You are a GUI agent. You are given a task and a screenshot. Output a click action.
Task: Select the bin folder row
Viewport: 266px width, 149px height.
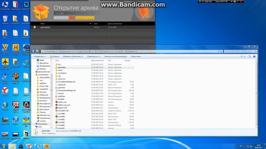pyautogui.click(x=95, y=65)
